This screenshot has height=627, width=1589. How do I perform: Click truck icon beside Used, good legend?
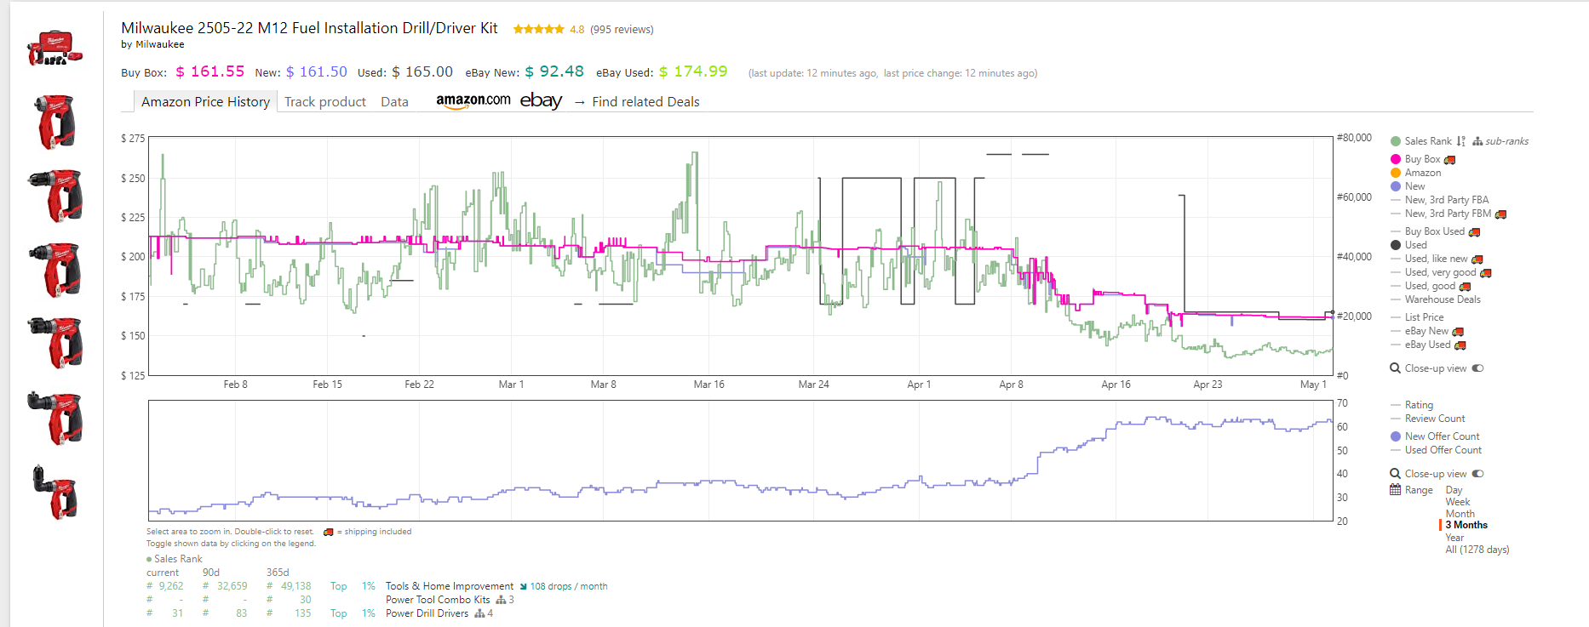pyautogui.click(x=1466, y=287)
